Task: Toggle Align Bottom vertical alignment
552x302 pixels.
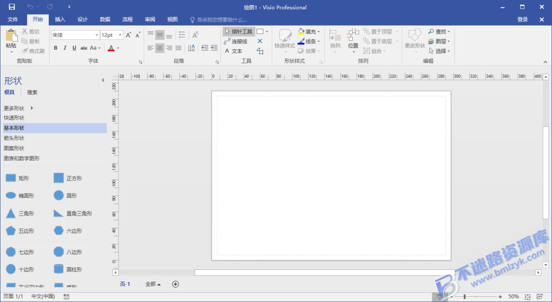Action: pos(169,35)
